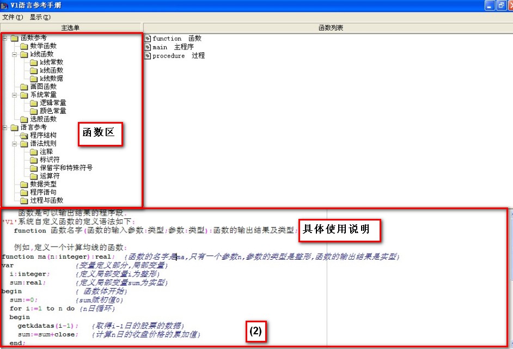Click the main 主程序 document icon
513x349 pixels.
pos(148,47)
